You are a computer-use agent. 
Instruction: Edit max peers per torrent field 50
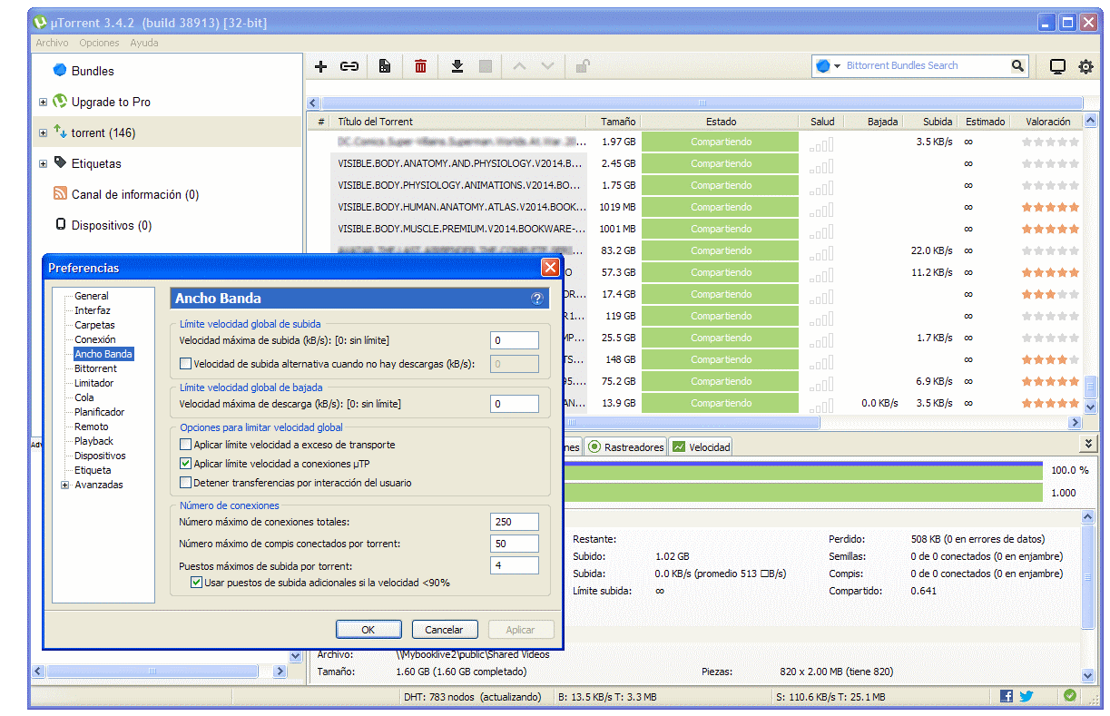pyautogui.click(x=515, y=544)
